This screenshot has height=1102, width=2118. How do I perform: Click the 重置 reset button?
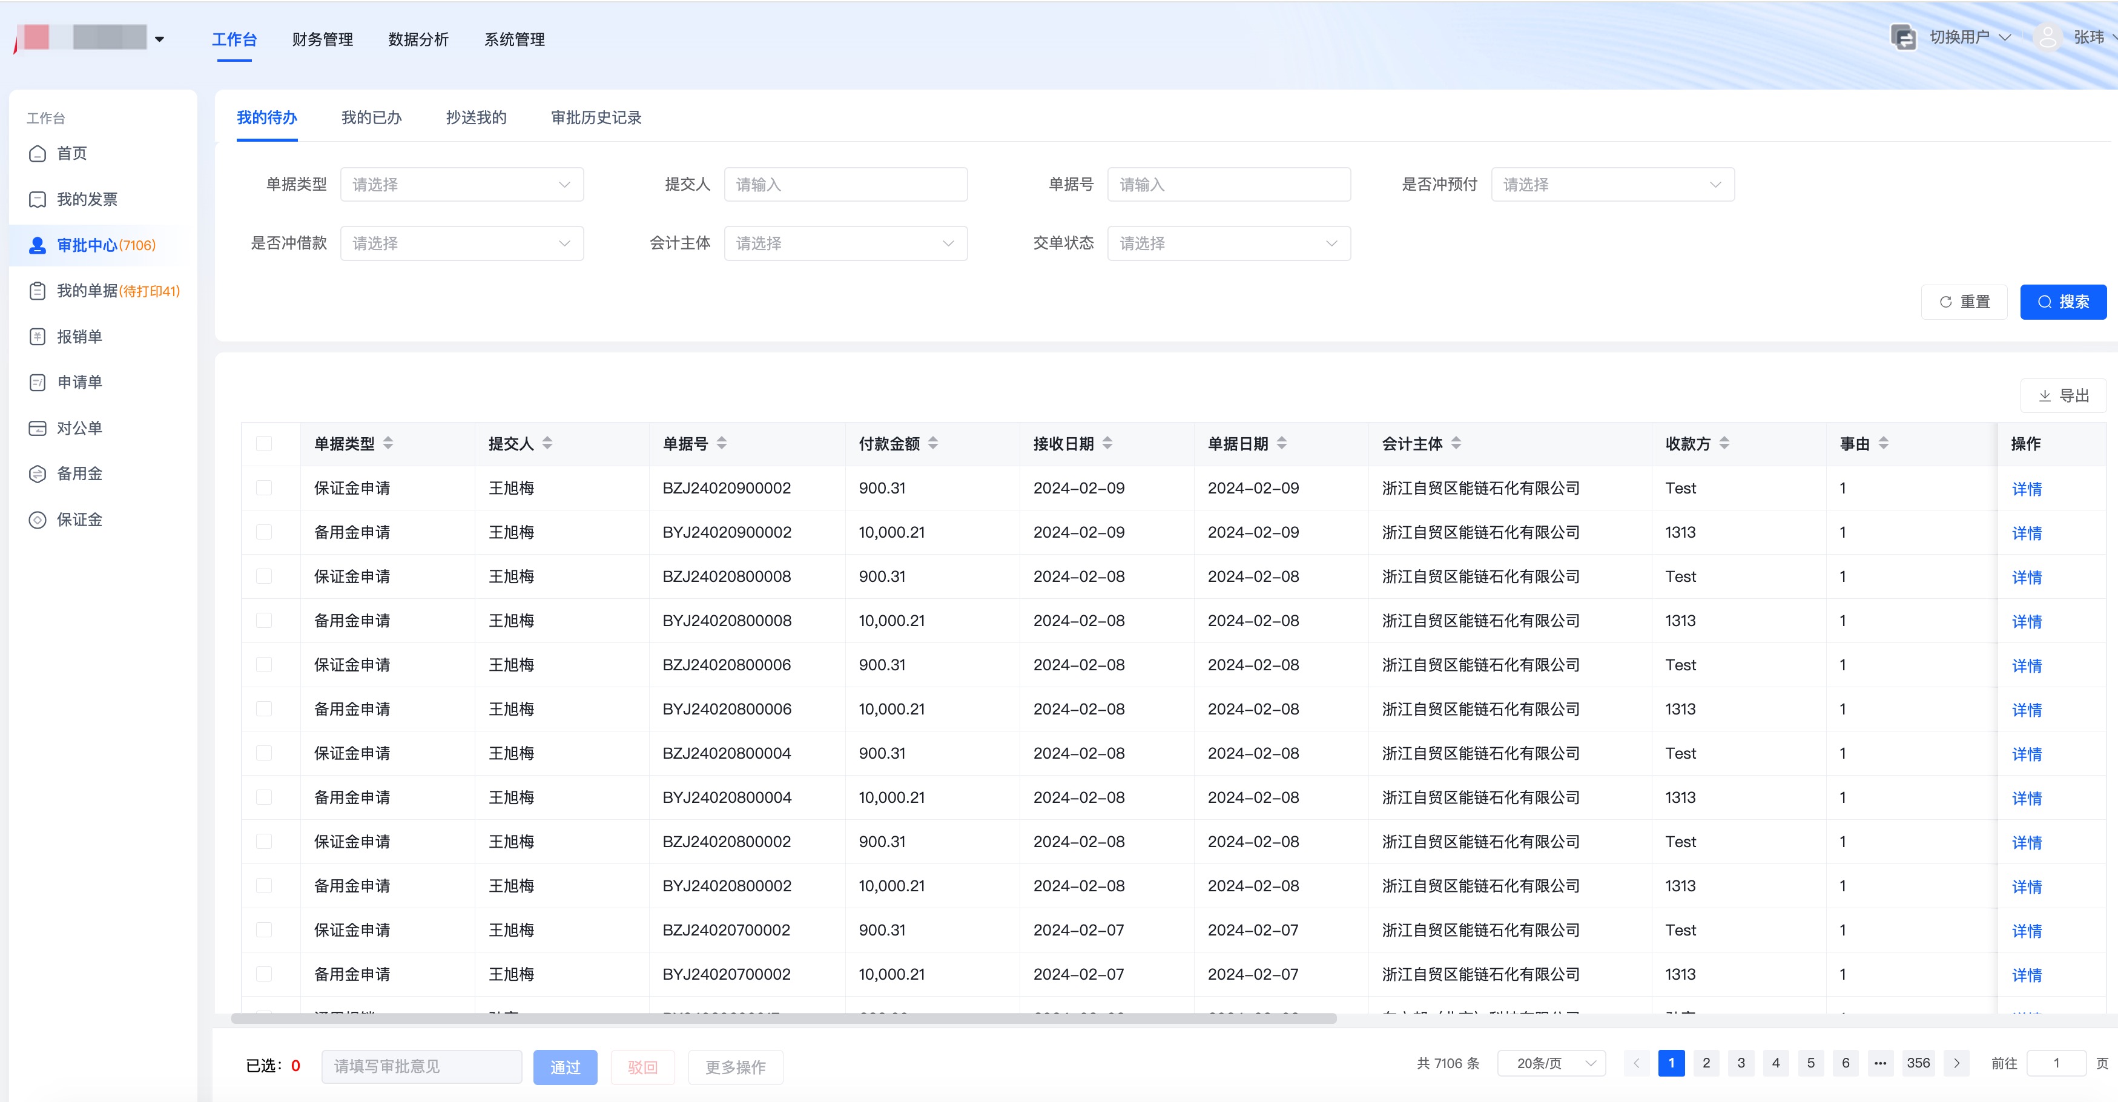point(1964,302)
